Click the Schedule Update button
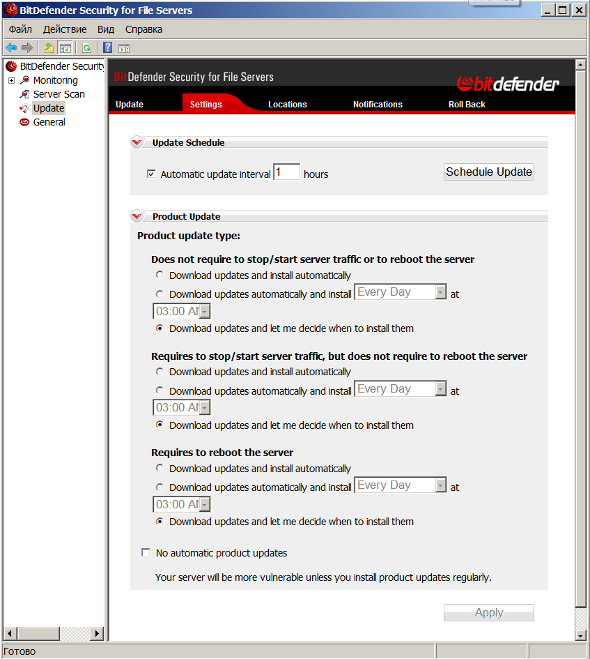Image resolution: width=590 pixels, height=659 pixels. coord(489,172)
